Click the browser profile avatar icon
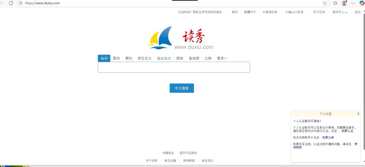Image resolution: width=365 pixels, height=167 pixels. coord(344,3)
